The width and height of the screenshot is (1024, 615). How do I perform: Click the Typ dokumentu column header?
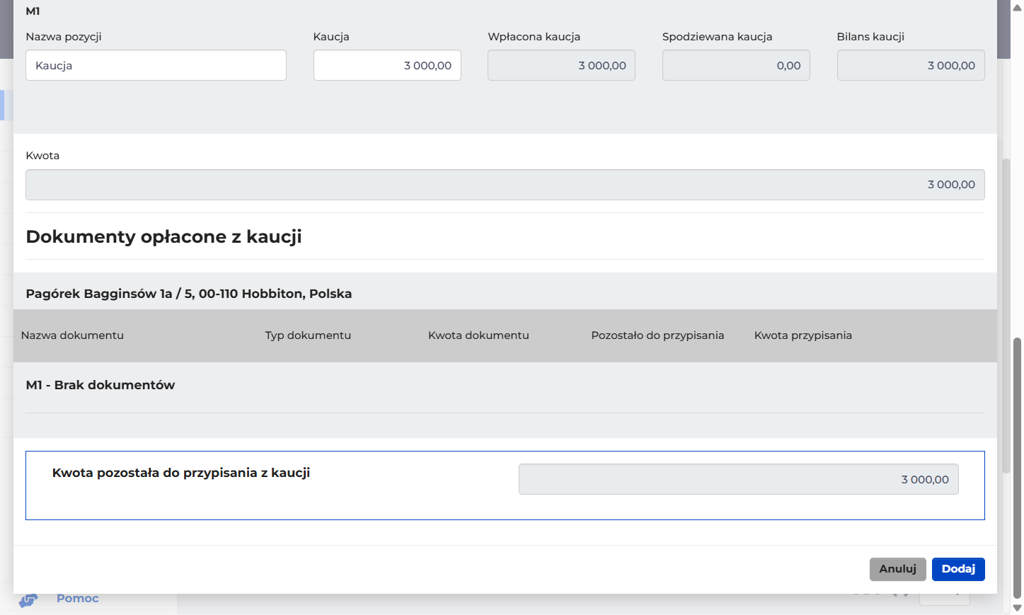click(308, 335)
